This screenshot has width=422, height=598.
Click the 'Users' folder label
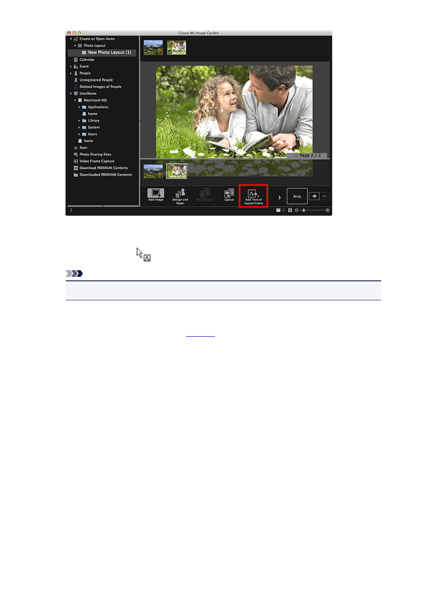tap(92, 134)
